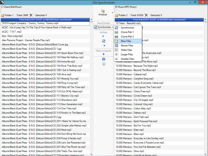208x156 pixels.
Task: Select New Files menu entry
Action: pos(128,41)
